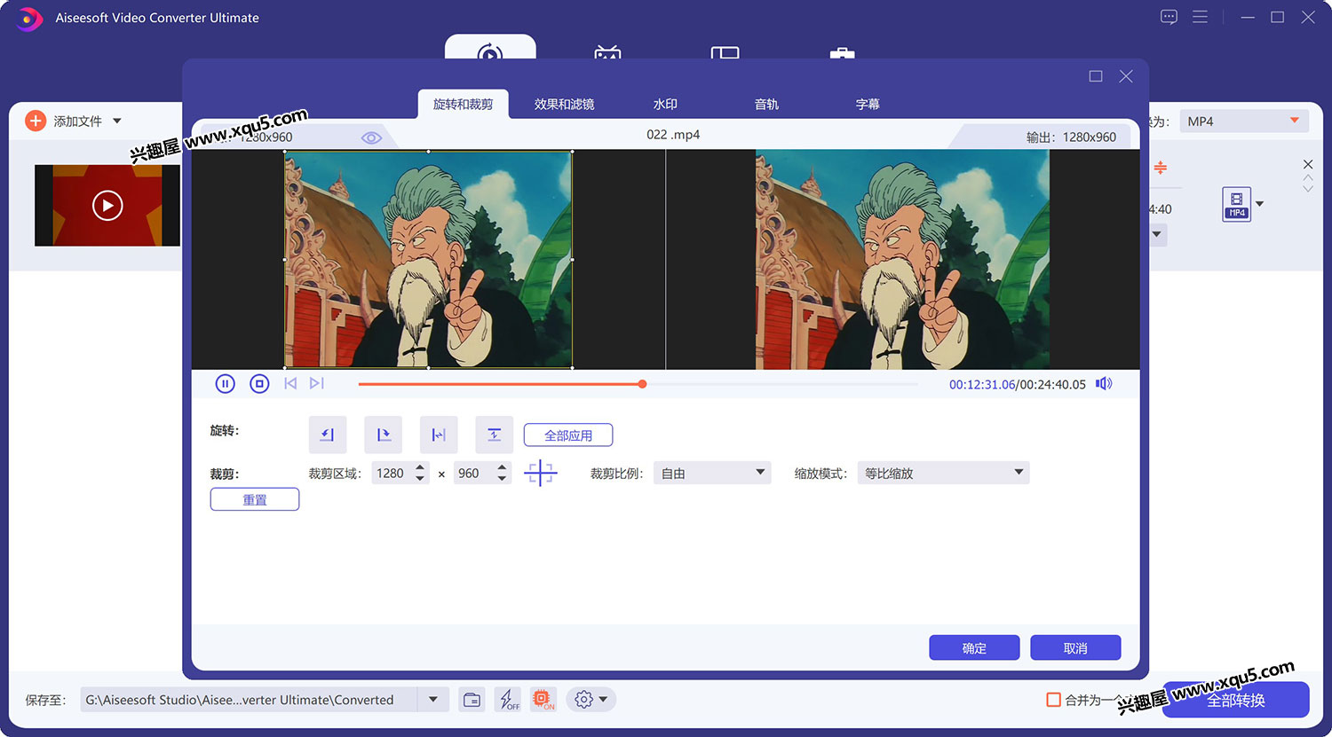Click the split/trim icon on file row
Image resolution: width=1332 pixels, height=737 pixels.
click(x=1161, y=168)
